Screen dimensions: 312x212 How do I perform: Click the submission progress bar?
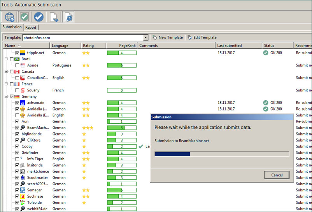222,154
